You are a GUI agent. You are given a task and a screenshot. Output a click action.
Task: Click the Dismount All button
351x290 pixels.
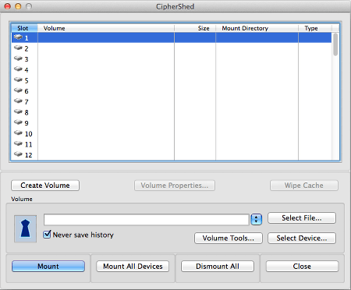218,267
